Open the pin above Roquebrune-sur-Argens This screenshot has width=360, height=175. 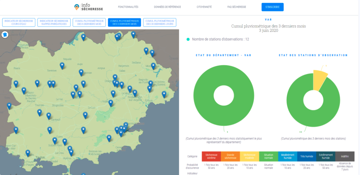pos(135,93)
